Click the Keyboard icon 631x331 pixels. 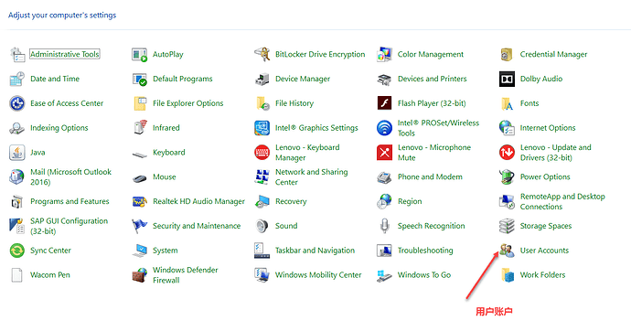(140, 154)
